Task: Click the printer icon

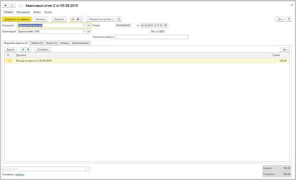Action: coord(78,19)
